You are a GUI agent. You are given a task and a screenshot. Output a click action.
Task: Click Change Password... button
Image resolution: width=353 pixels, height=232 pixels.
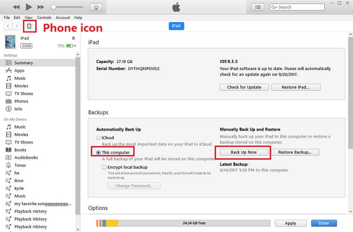point(134,186)
